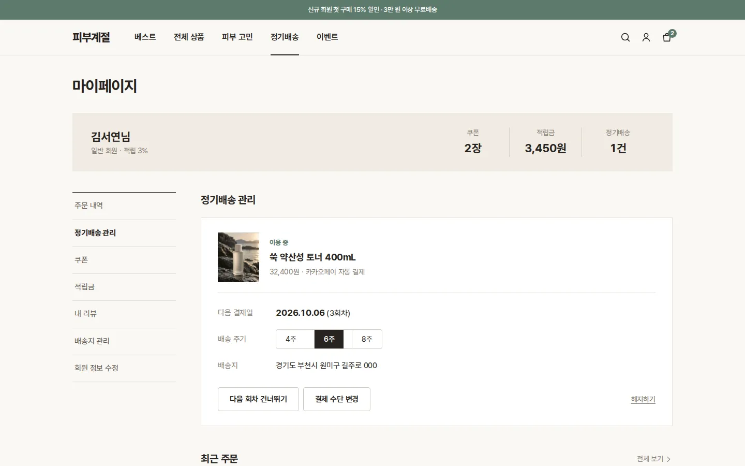Click the 피부계절 brand logo
745x466 pixels.
click(x=91, y=37)
